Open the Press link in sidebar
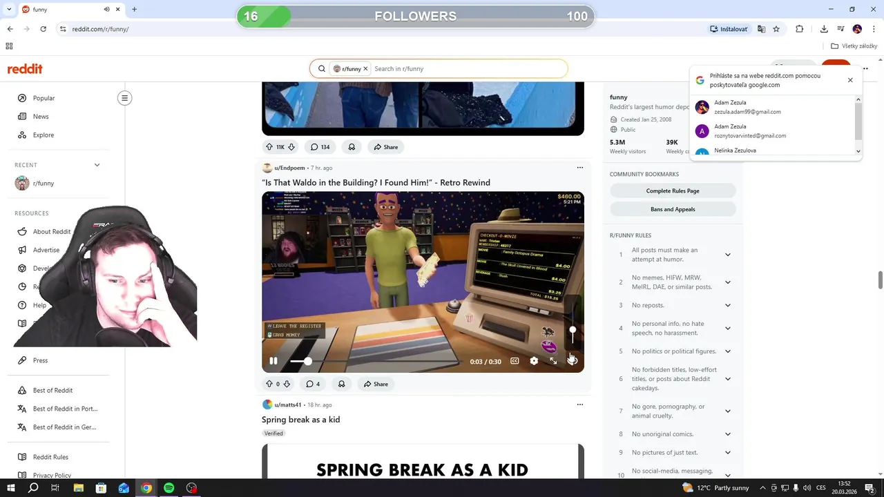Image resolution: width=884 pixels, height=497 pixels. coord(40,360)
